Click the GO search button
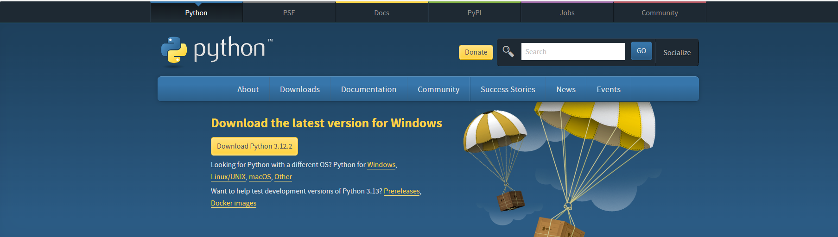838x237 pixels. click(x=641, y=51)
